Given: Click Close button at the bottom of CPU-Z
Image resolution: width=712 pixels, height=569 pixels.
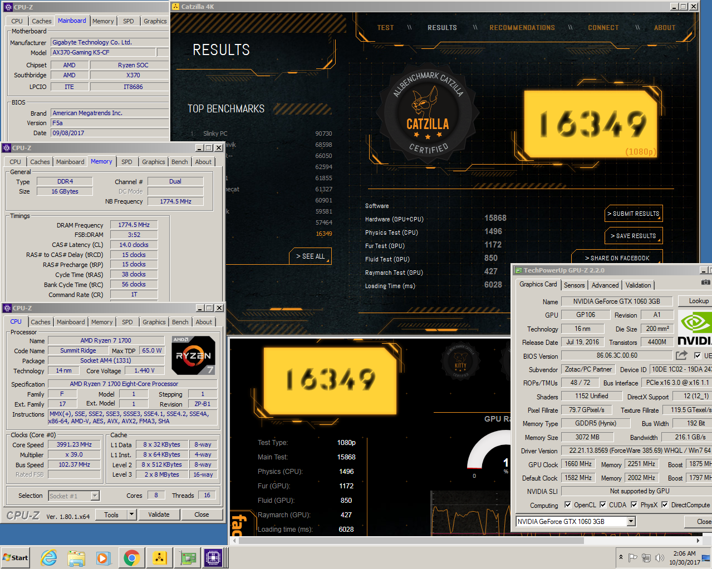Looking at the screenshot, I should click(x=202, y=514).
